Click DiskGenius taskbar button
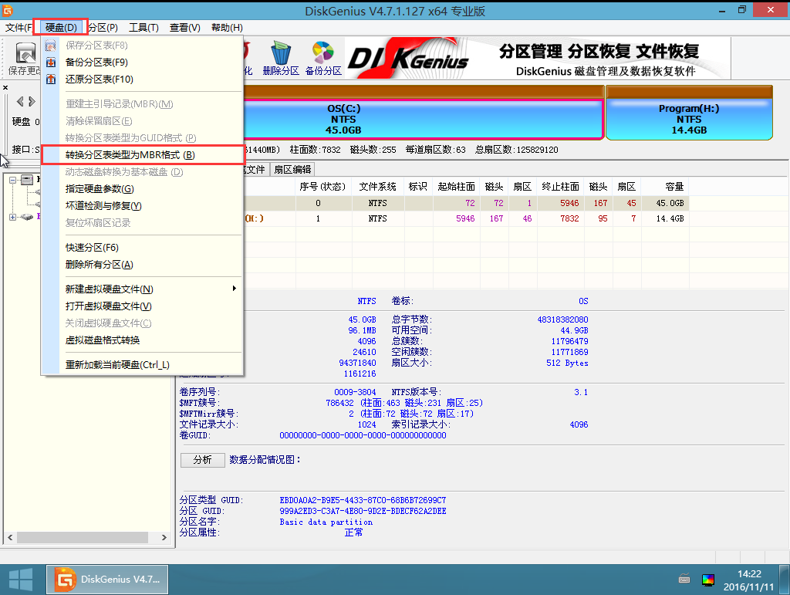This screenshot has width=790, height=595. click(107, 580)
